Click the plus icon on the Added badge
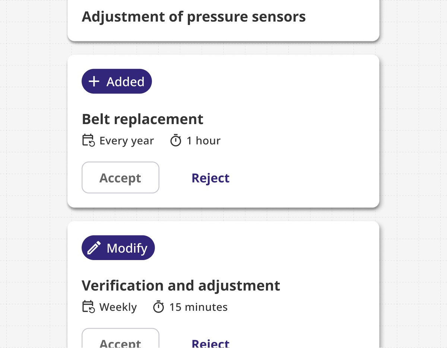This screenshot has width=447, height=348. (93, 81)
